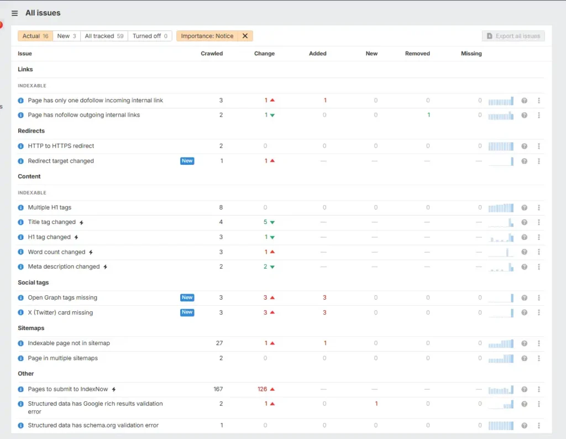Open more options for Multiple H1 tags
The height and width of the screenshot is (439, 566).
(539, 207)
